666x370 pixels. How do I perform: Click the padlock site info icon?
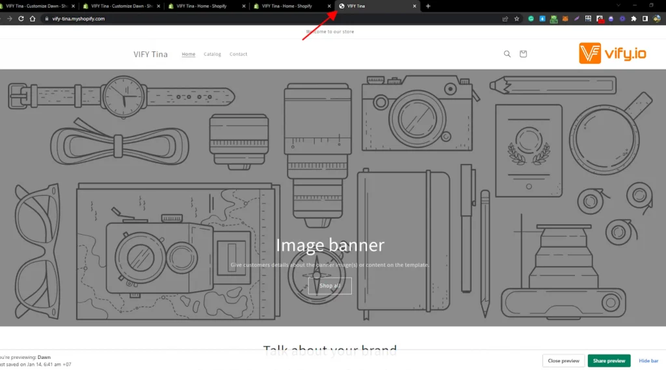coord(47,19)
